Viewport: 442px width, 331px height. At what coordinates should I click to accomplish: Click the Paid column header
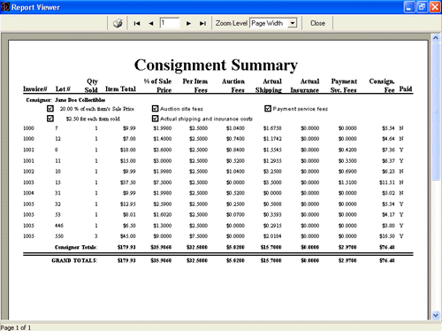[406, 89]
